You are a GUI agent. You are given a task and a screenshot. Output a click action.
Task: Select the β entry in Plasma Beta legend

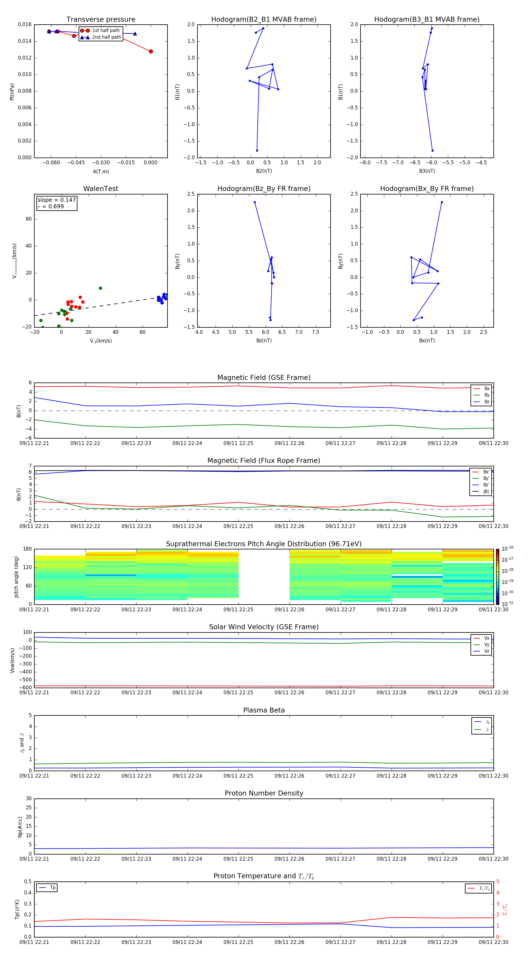(482, 730)
